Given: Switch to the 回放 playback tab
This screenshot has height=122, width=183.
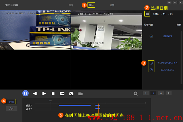Looking at the screenshot, I should pyautogui.click(x=91, y=5).
